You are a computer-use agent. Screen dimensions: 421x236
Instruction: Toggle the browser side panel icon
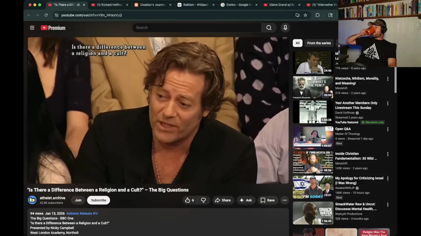pyautogui.click(x=330, y=15)
